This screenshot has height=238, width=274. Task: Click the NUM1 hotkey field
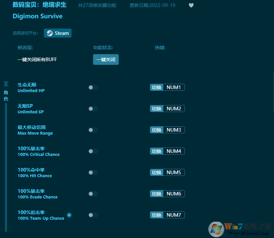[174, 87]
